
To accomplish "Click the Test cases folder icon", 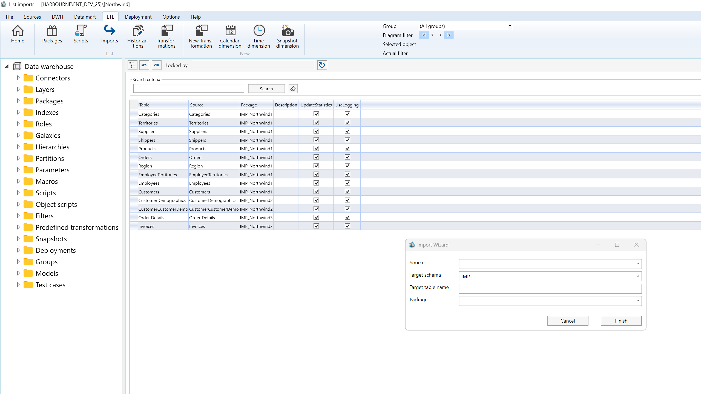I will pos(28,285).
